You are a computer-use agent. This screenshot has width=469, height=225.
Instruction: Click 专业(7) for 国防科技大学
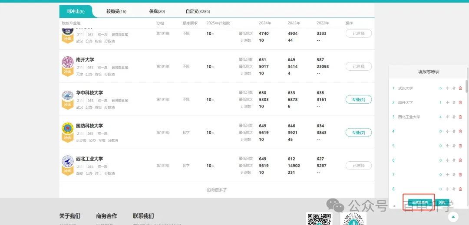[x=359, y=133]
